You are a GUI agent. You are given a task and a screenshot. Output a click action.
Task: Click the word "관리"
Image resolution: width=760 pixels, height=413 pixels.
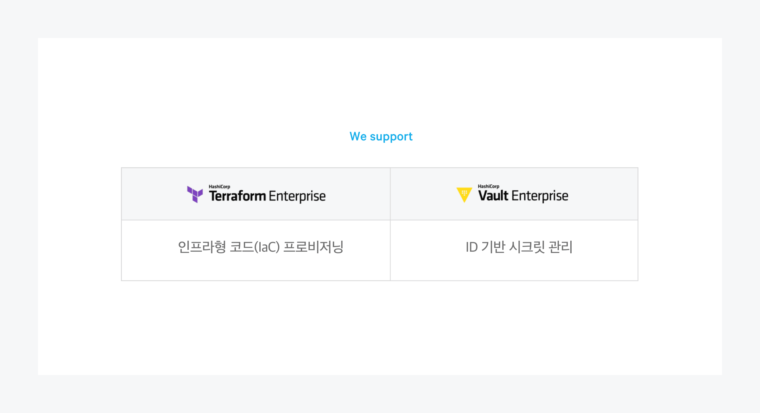point(560,247)
